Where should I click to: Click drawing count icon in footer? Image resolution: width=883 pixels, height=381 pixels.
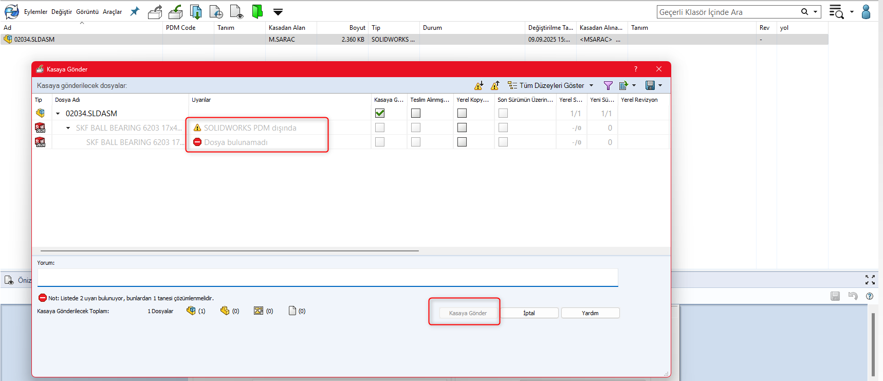259,311
